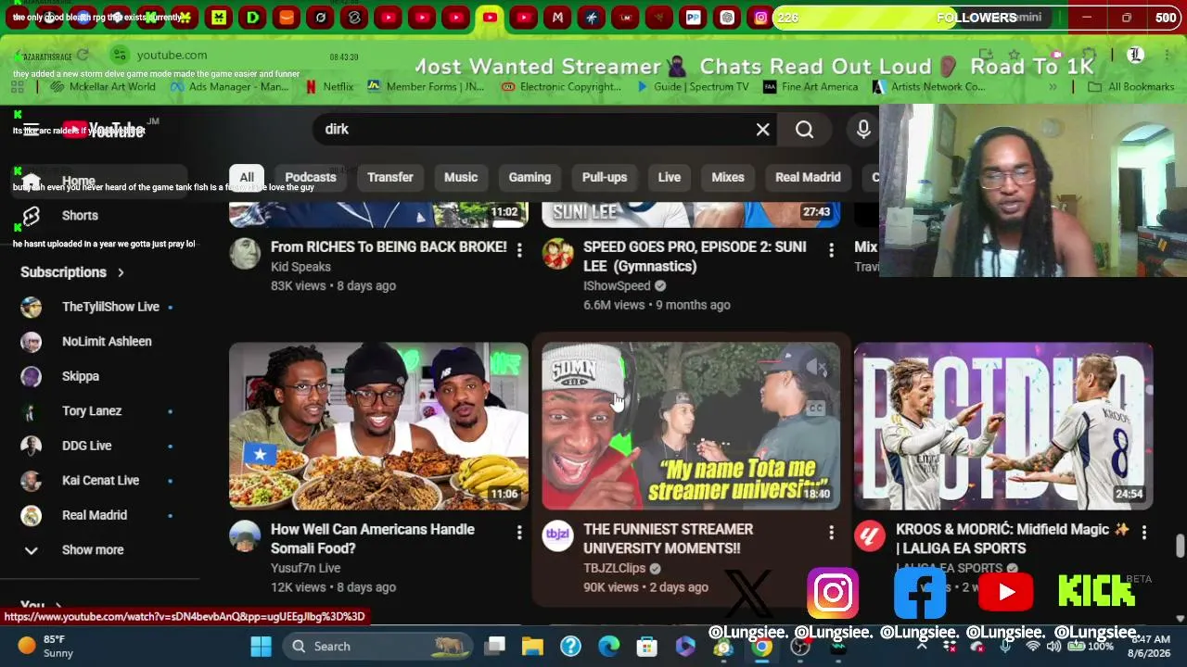Open NoLimit Ashleen subscription
This screenshot has width=1187, height=667.
[x=99, y=342]
